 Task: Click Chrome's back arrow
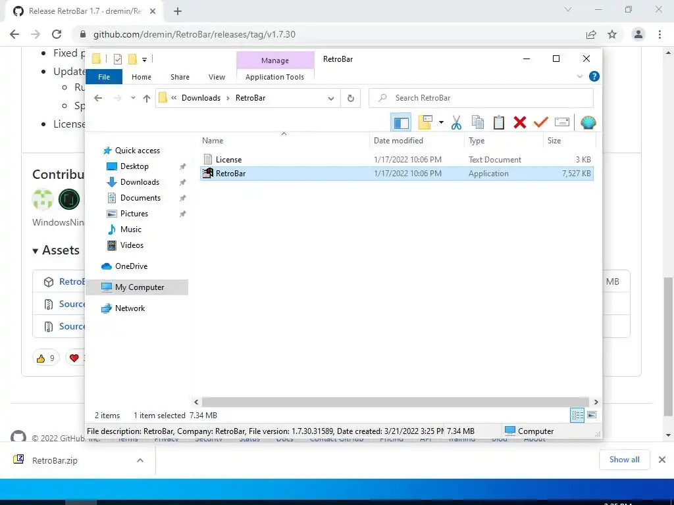14,34
